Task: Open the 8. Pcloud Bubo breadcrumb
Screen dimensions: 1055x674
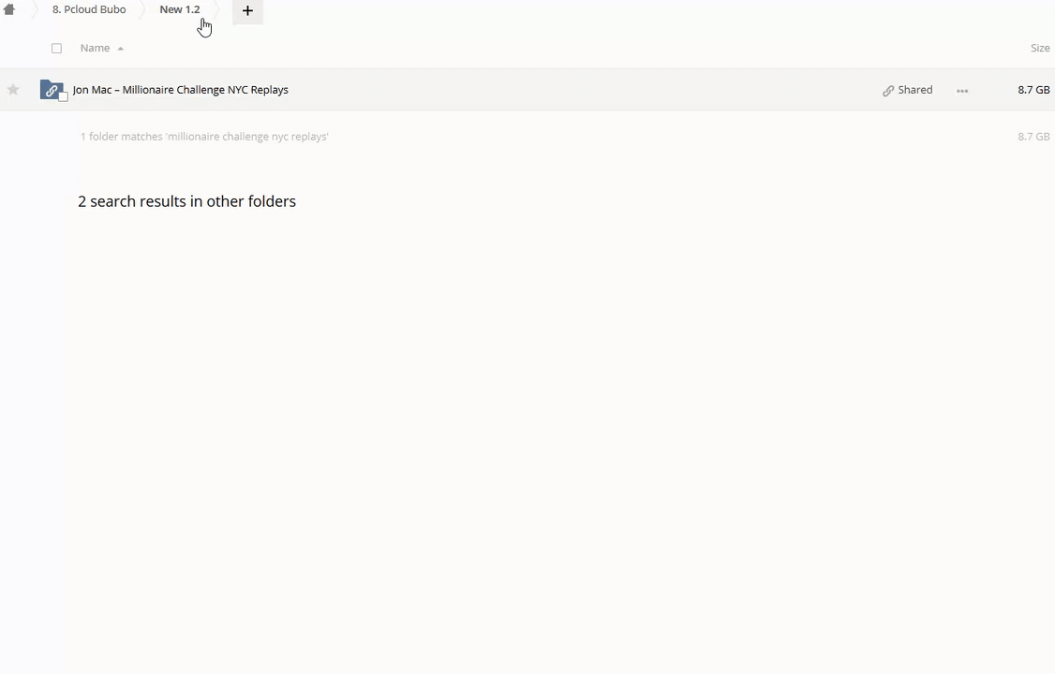Action: click(x=89, y=9)
